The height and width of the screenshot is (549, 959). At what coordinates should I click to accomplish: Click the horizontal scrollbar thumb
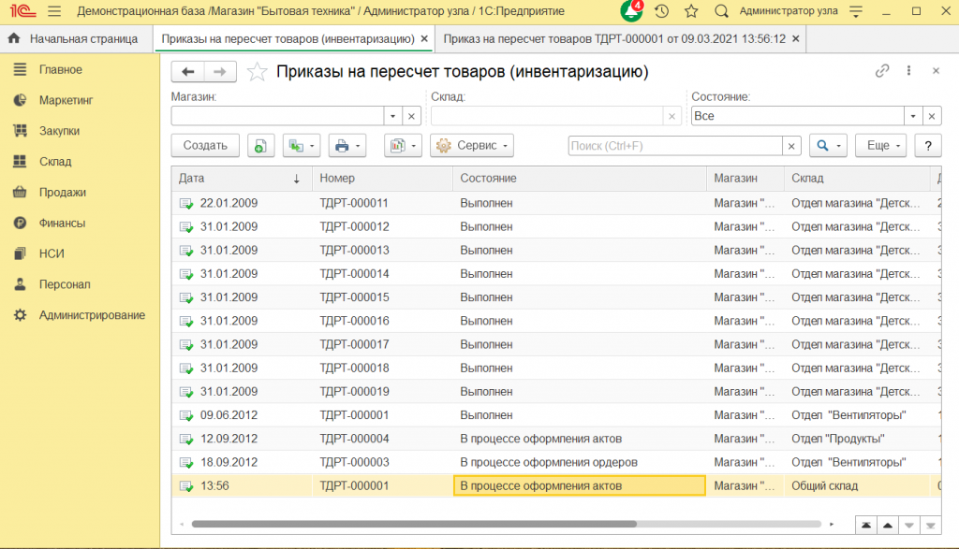[x=414, y=524]
